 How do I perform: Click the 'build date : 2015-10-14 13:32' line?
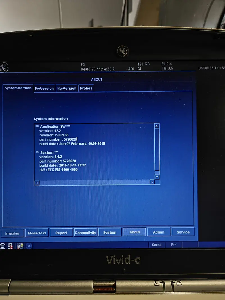62,165
